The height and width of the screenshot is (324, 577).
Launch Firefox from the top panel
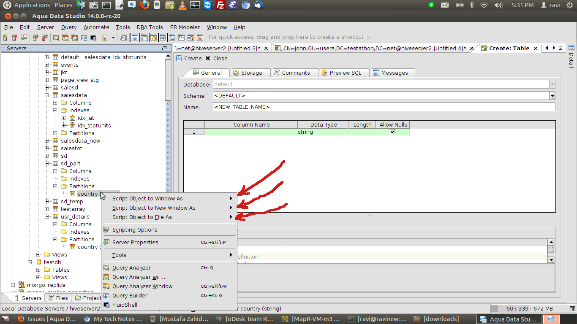pos(144,5)
